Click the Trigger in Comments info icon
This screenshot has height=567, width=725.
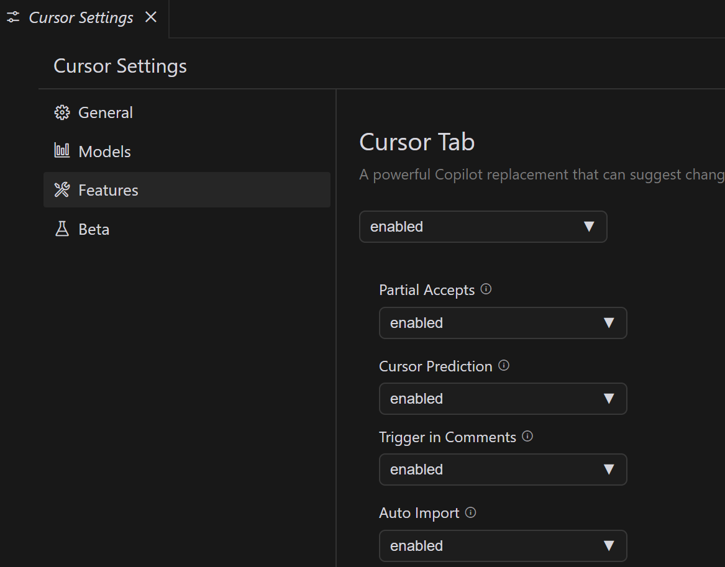click(x=527, y=436)
